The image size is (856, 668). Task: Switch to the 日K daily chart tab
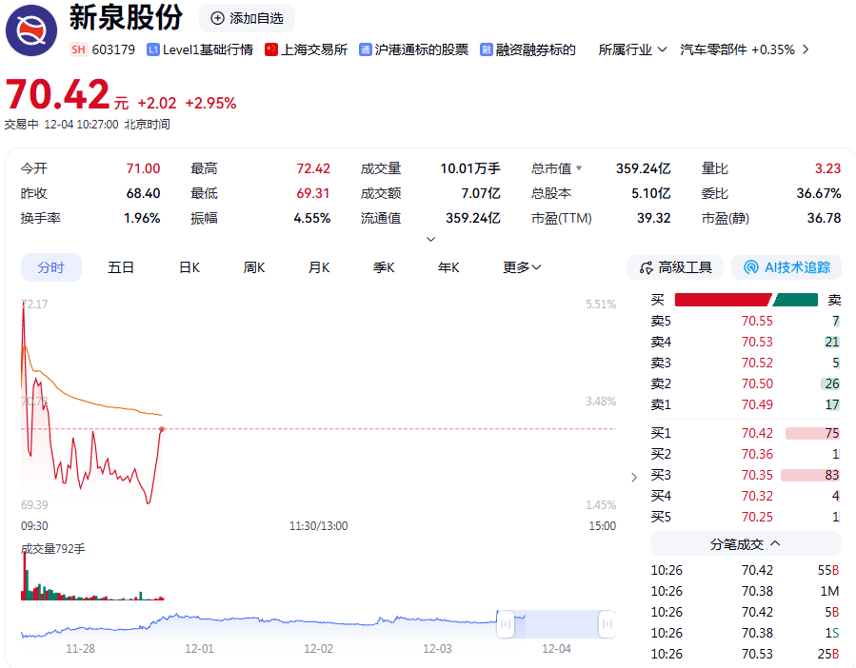click(188, 267)
